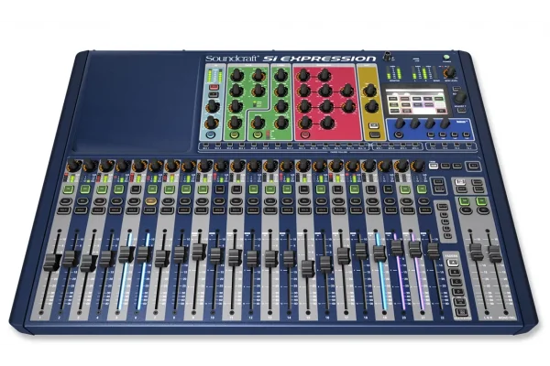
Task: Deselect the orange-lit SEL button on channel 6
Action: (151, 201)
